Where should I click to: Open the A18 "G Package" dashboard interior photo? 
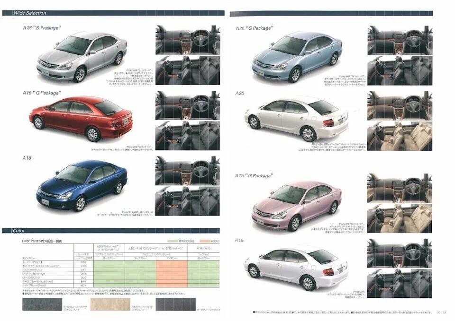tap(188, 105)
